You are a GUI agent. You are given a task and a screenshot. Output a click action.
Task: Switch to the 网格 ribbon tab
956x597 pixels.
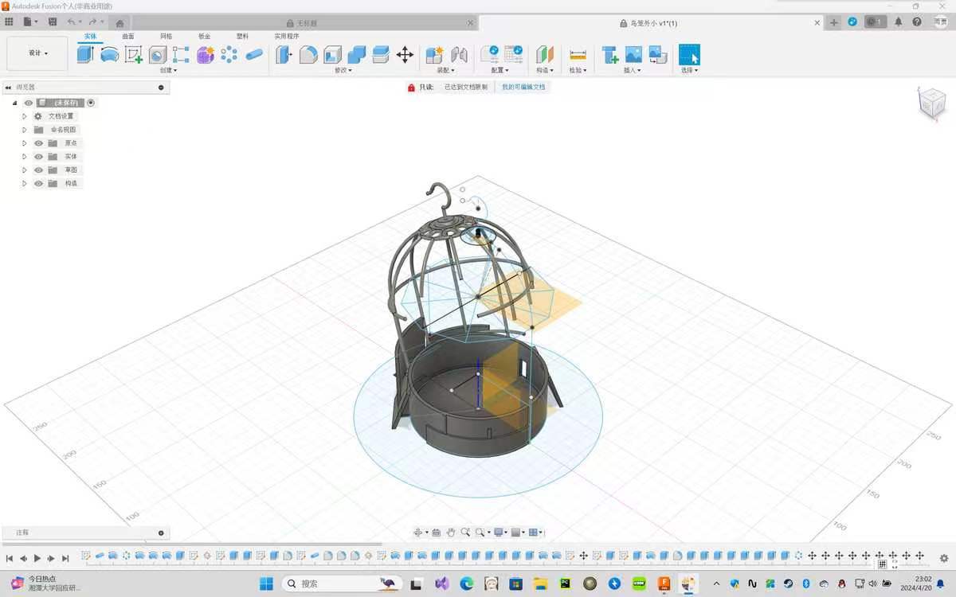point(167,37)
